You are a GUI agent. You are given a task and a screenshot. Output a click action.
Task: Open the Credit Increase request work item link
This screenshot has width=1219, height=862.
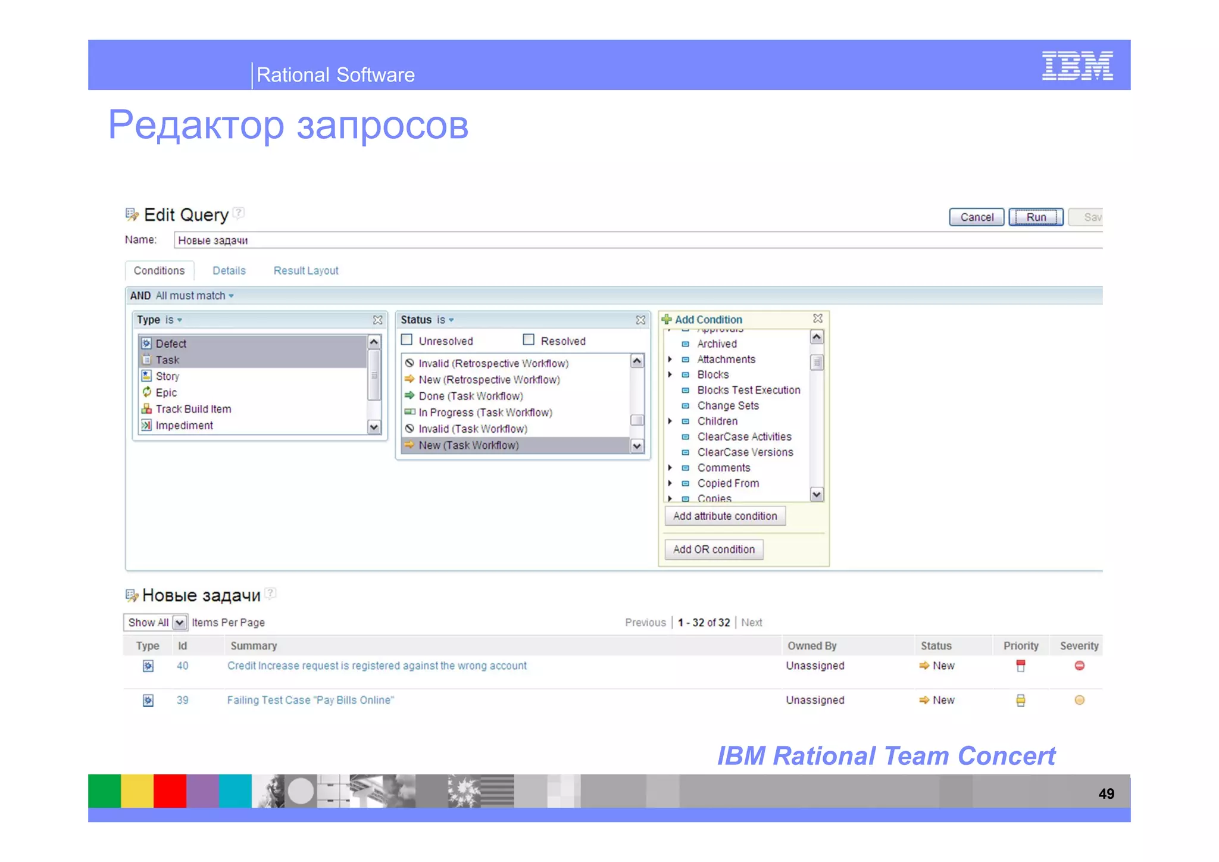click(x=377, y=666)
